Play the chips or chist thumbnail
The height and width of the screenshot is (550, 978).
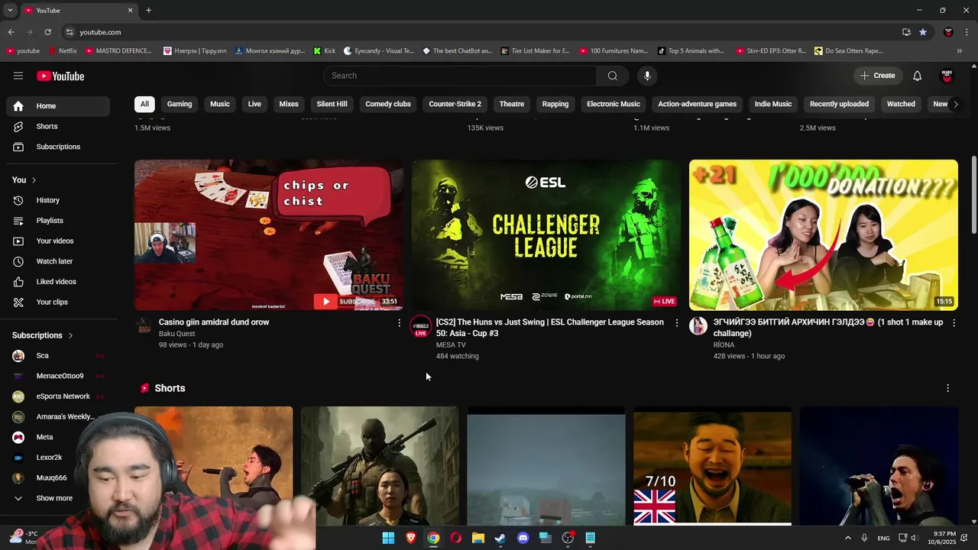[x=269, y=235]
